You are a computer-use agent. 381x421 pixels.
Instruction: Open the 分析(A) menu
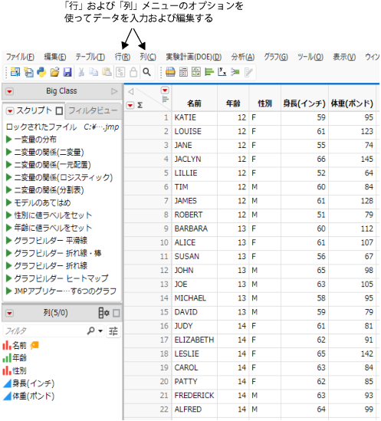point(243,57)
